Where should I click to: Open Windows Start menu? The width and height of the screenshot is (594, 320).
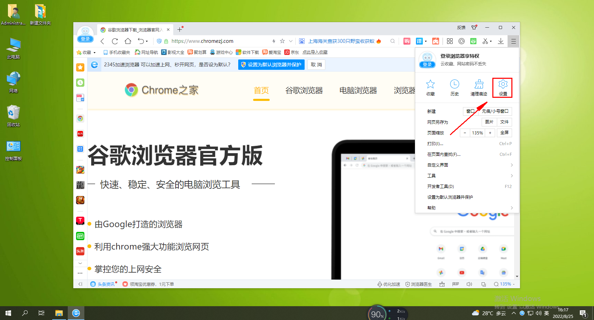point(8,313)
